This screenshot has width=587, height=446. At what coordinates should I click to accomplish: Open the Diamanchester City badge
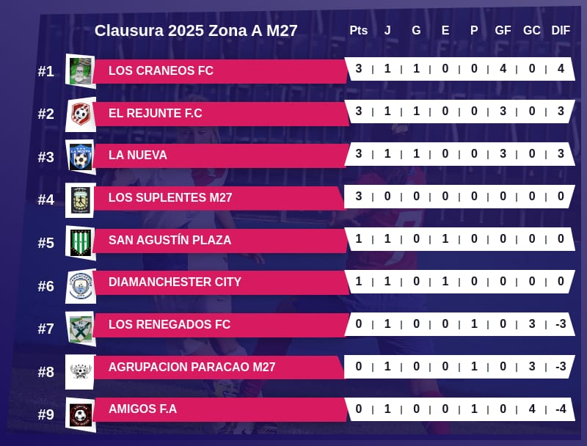(x=81, y=285)
